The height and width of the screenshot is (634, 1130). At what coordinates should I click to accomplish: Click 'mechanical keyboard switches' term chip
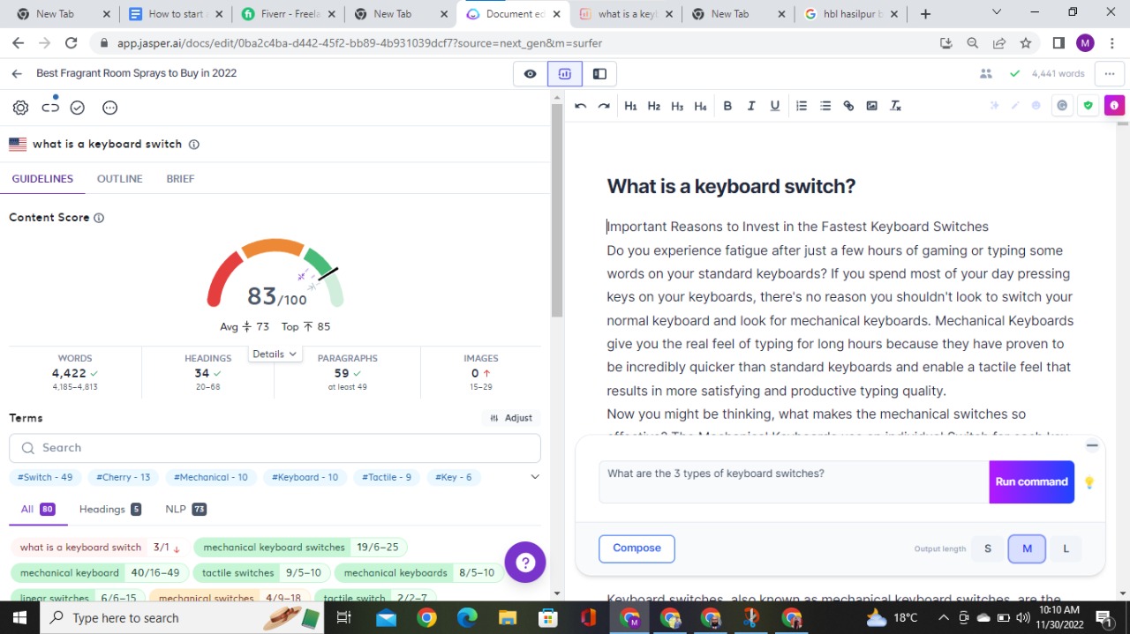(x=300, y=548)
